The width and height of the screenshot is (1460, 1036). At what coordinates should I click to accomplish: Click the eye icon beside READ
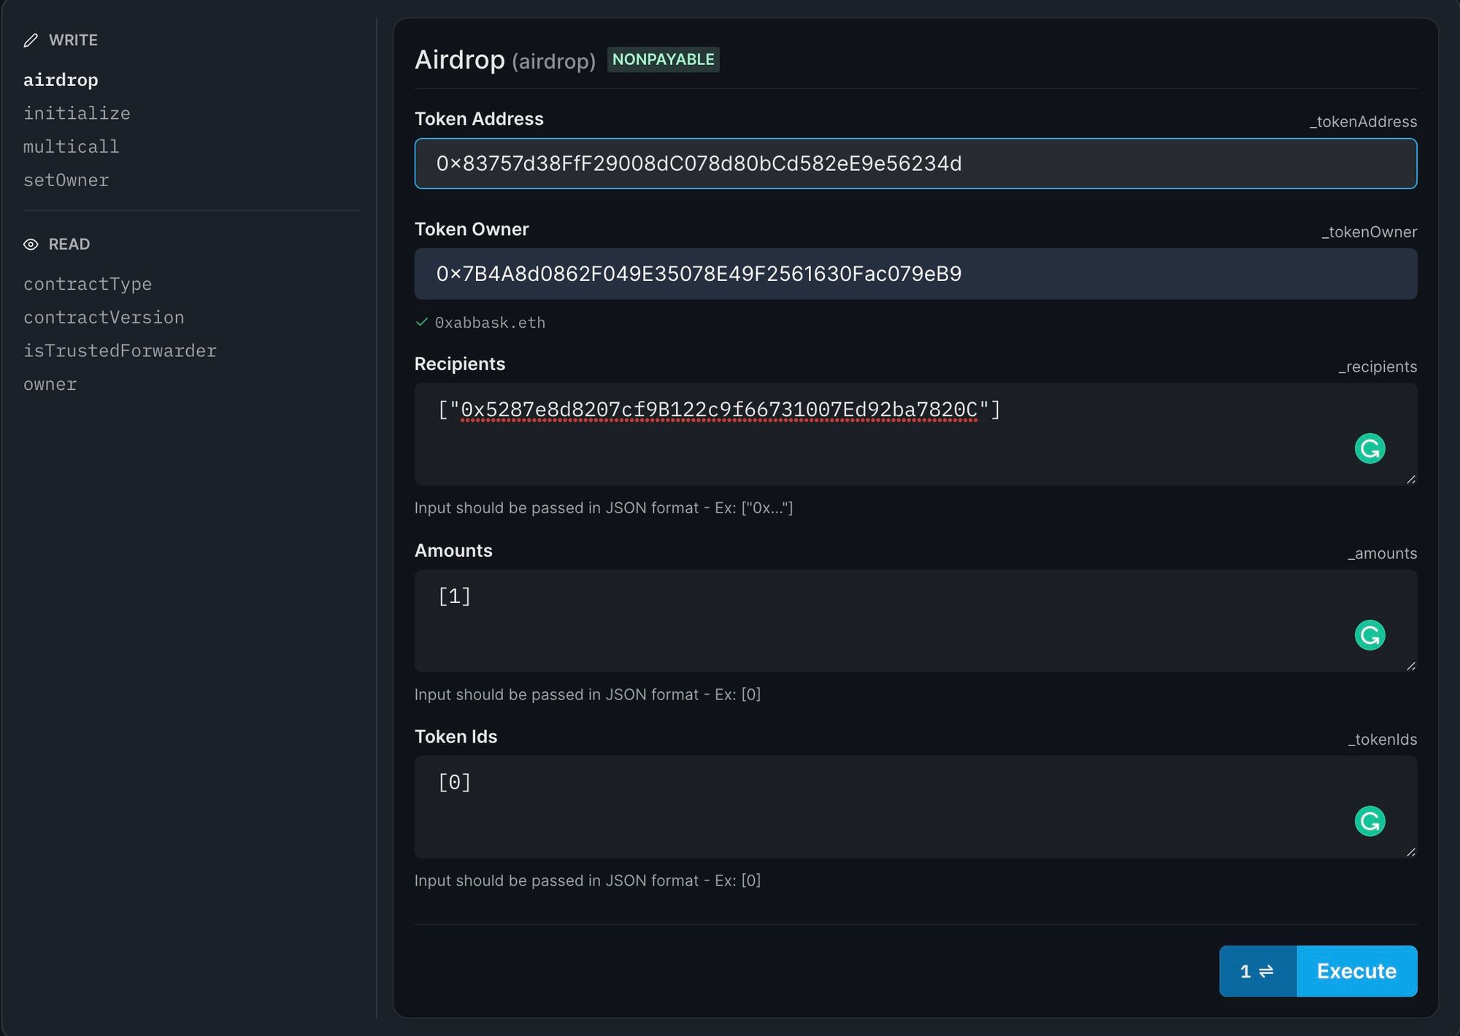(x=31, y=244)
